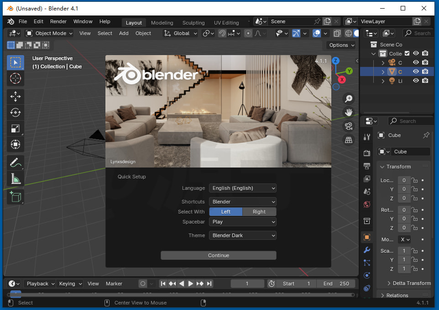Open the Tool properties tab
This screenshot has height=310, width=439.
pos(367,137)
